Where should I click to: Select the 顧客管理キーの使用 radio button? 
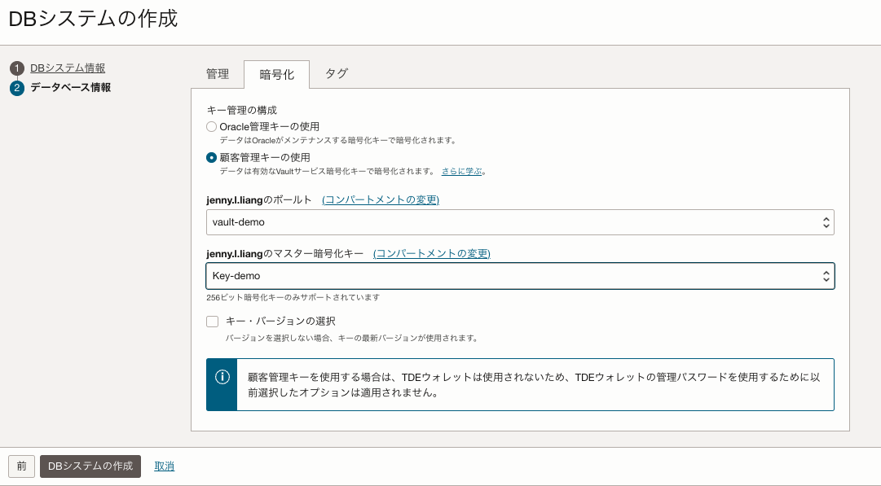pyautogui.click(x=212, y=157)
